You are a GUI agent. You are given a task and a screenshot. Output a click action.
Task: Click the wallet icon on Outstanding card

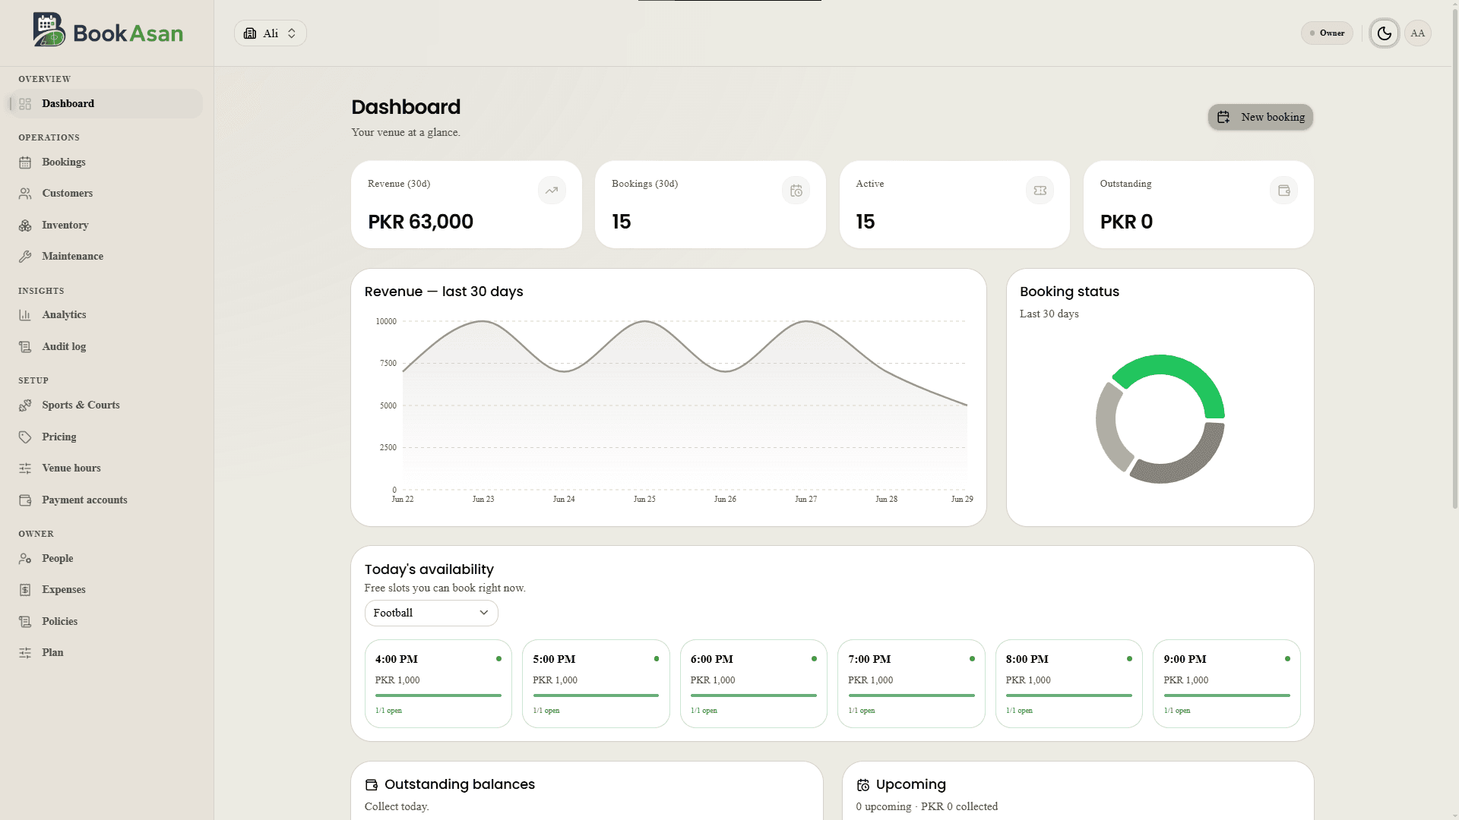click(x=1283, y=191)
